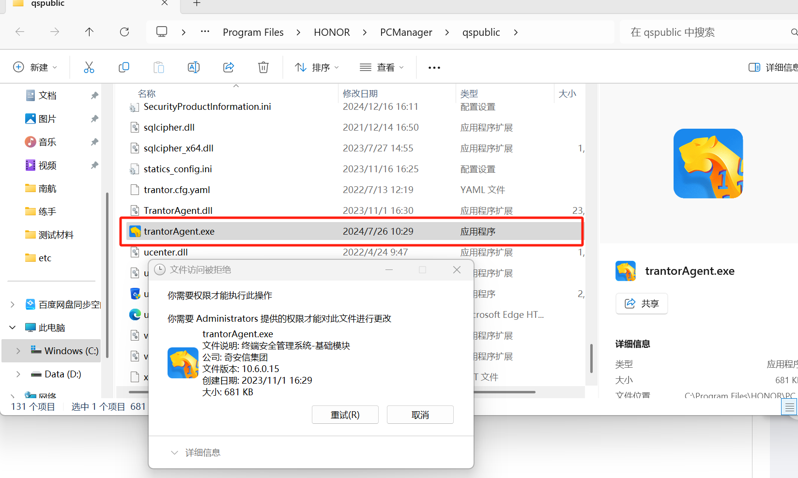Click the Refresh icon in navigation bar
Viewport: 798px width, 478px height.
tap(124, 32)
